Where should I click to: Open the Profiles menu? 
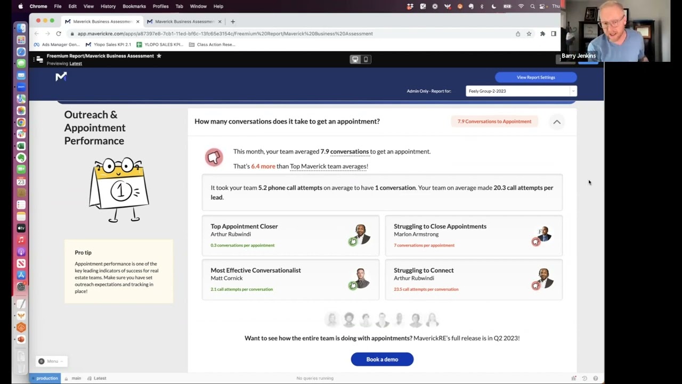coord(160,6)
